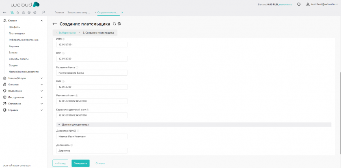Screen dimensions: 341x168
Task: Click the back arrow beside page title
Action: pyautogui.click(x=55, y=24)
